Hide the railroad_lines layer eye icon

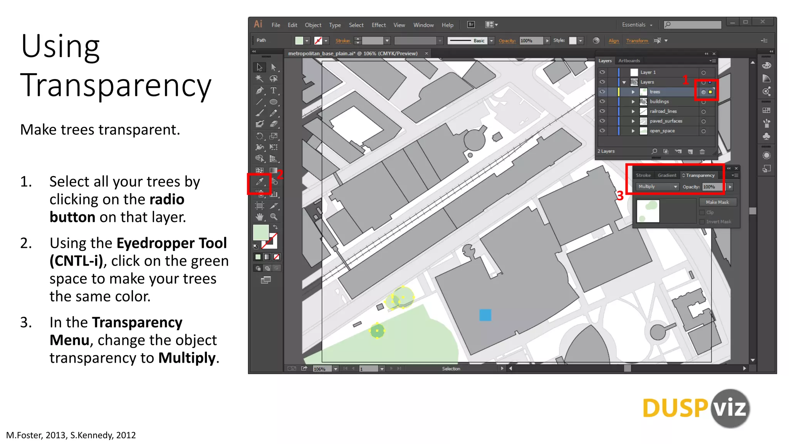(602, 111)
